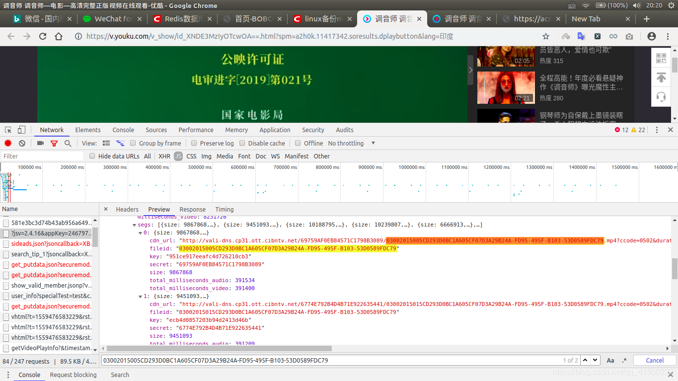The image size is (678, 381).
Task: Switch to the Response tab
Action: pos(193,209)
